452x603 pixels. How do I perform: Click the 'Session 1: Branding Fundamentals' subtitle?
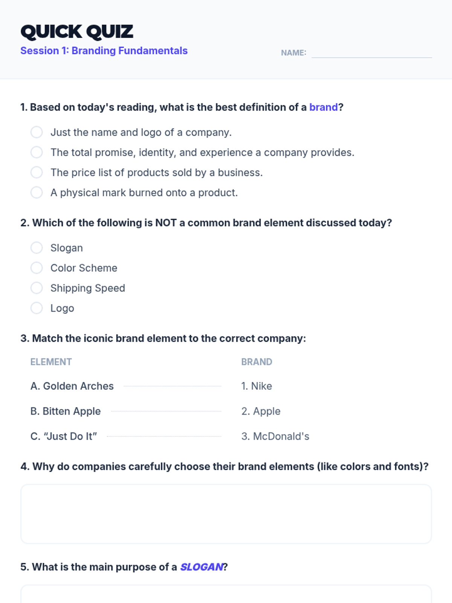click(x=104, y=51)
